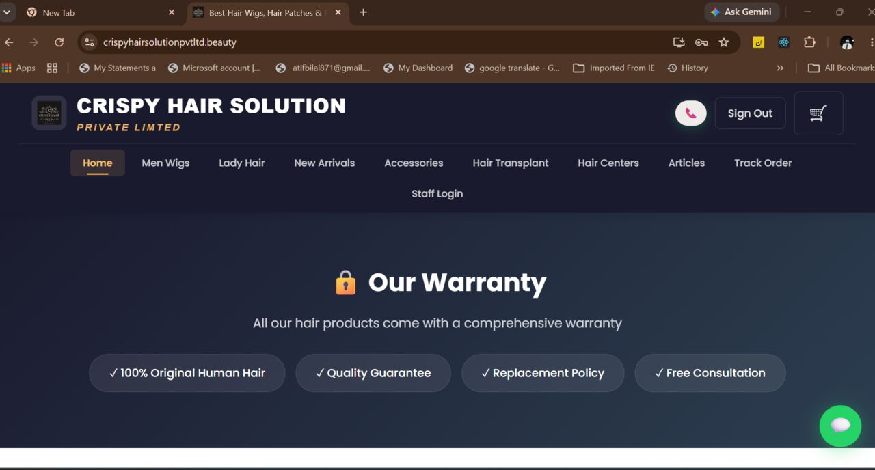Go to the Home menu item
This screenshot has width=875, height=470.
tap(97, 163)
